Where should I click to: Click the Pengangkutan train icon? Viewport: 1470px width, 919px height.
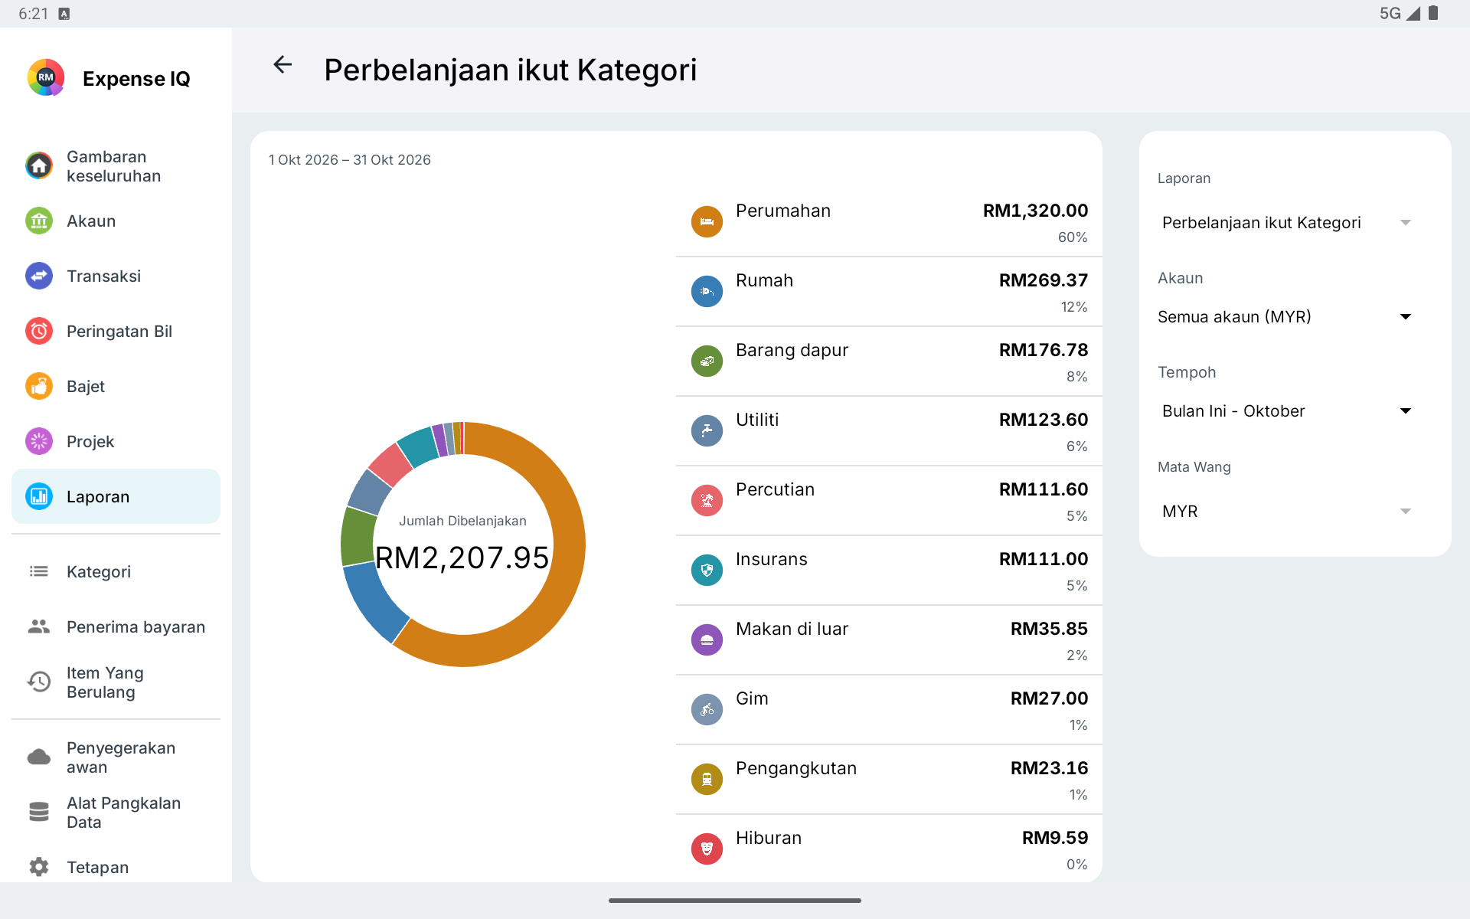[x=707, y=780]
